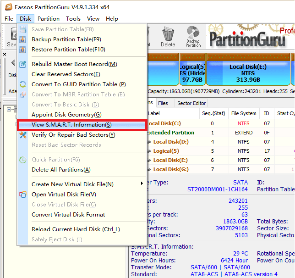Click the SATA interface type value
Screen dimensions: 295x278
click(x=240, y=183)
